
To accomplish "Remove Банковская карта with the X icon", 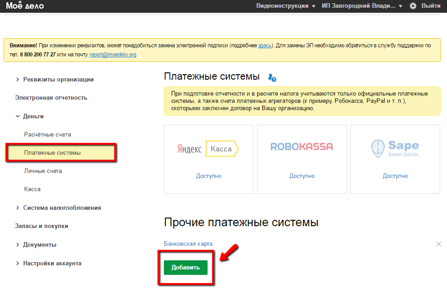I will coord(439,244).
